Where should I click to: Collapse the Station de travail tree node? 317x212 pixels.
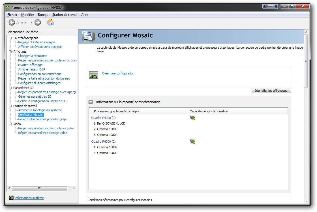pos(10,106)
